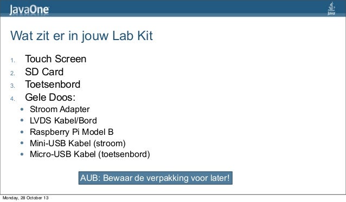Click the bullet dot beside 'Raspberry Pi Model B'
This screenshot has height=202, width=346.
[x=22, y=132]
